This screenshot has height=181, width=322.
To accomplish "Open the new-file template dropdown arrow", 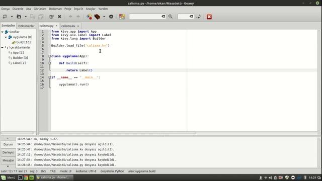I will [x=12, y=17].
